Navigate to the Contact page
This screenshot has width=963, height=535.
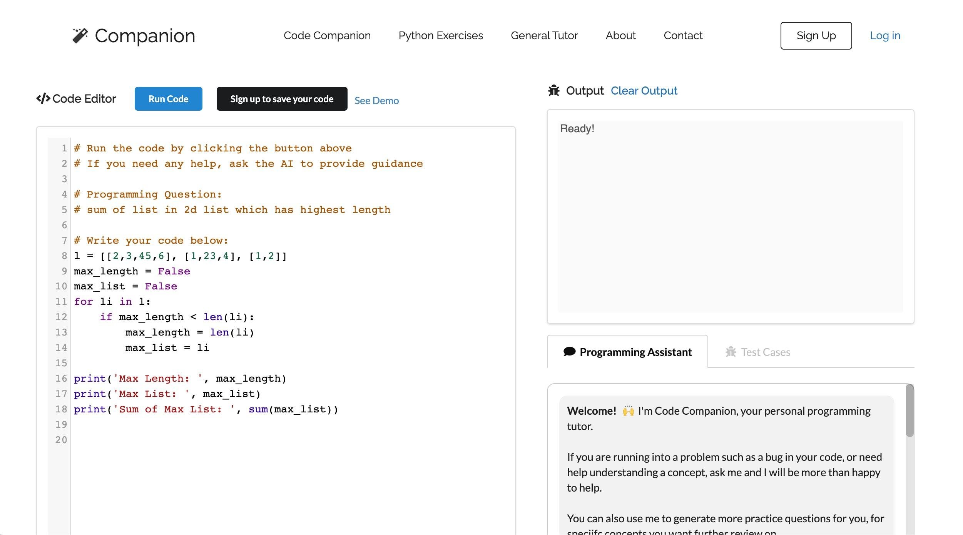[683, 36]
